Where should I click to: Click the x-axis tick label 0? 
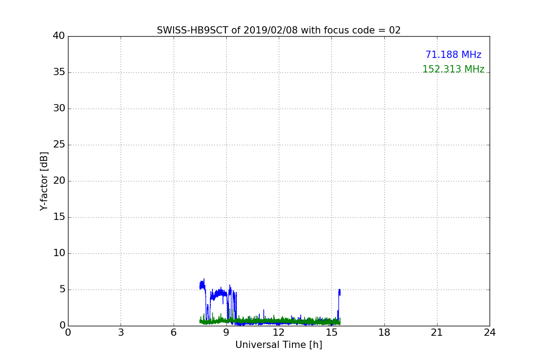[68, 332]
